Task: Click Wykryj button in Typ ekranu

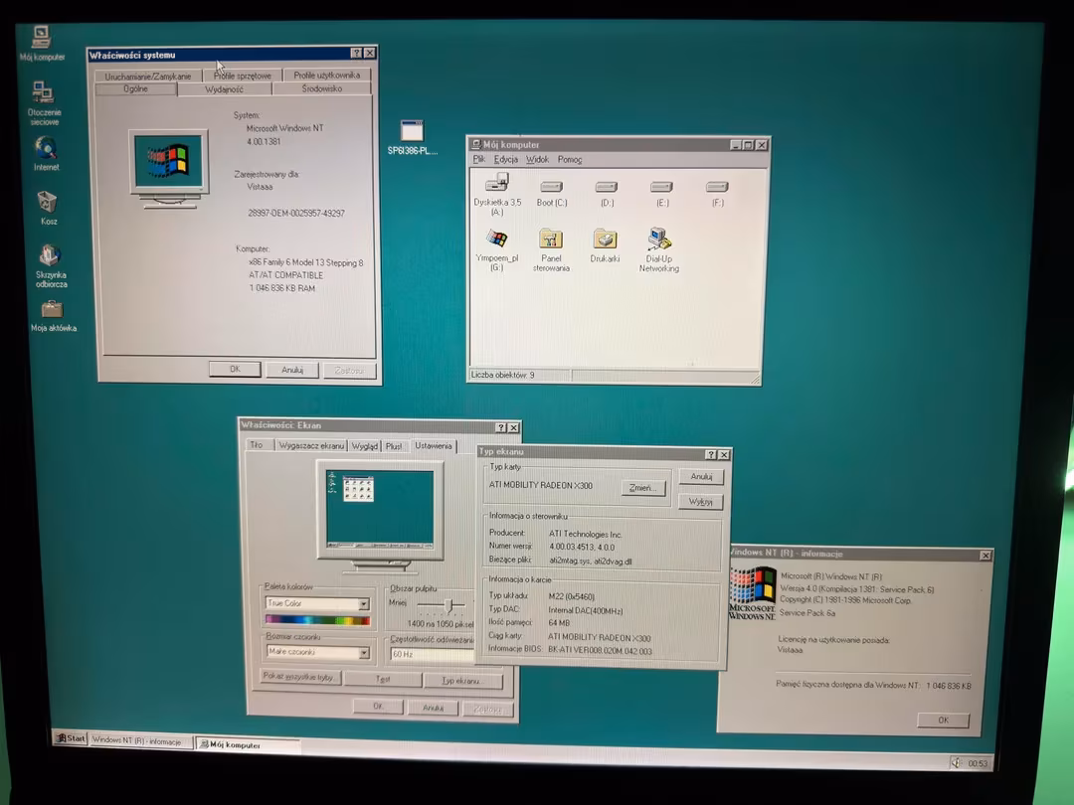Action: coord(701,502)
